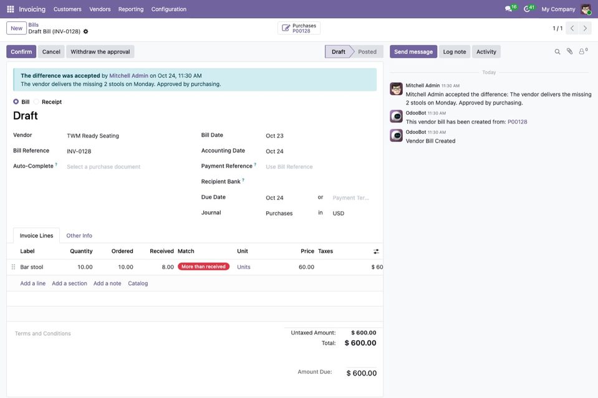Show followers with the person icon
The width and height of the screenshot is (598, 398).
[x=582, y=52]
